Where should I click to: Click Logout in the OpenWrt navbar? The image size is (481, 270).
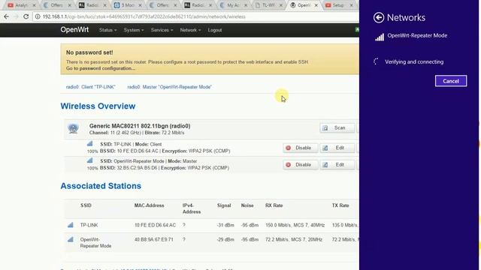point(215,30)
